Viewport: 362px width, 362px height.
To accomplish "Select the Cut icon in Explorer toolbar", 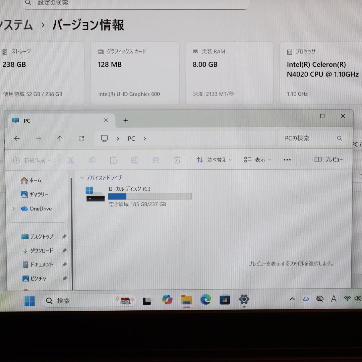I will point(71,160).
